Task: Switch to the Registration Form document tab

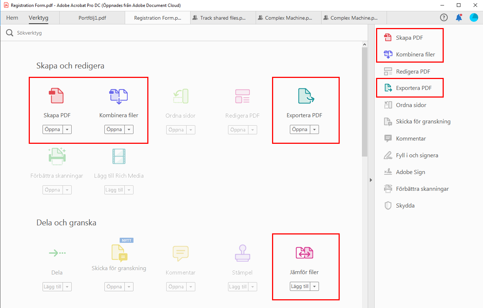Action: 157,18
